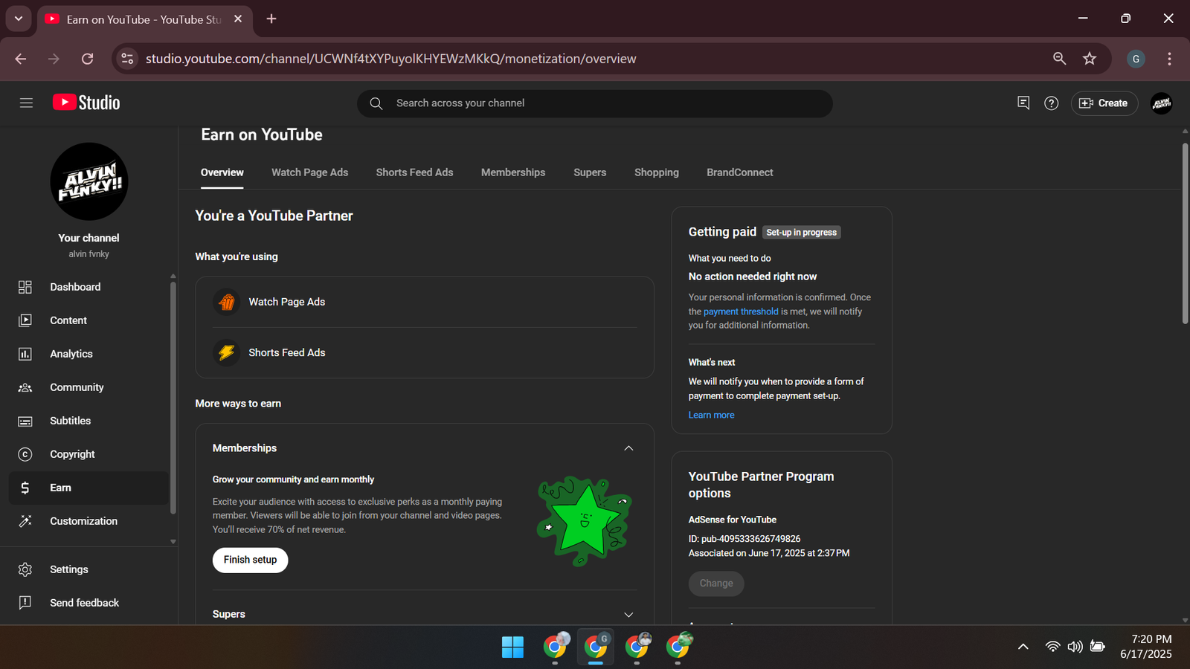Switch to the Watch Page Ads tab
Viewport: 1190px width, 669px height.
[309, 172]
